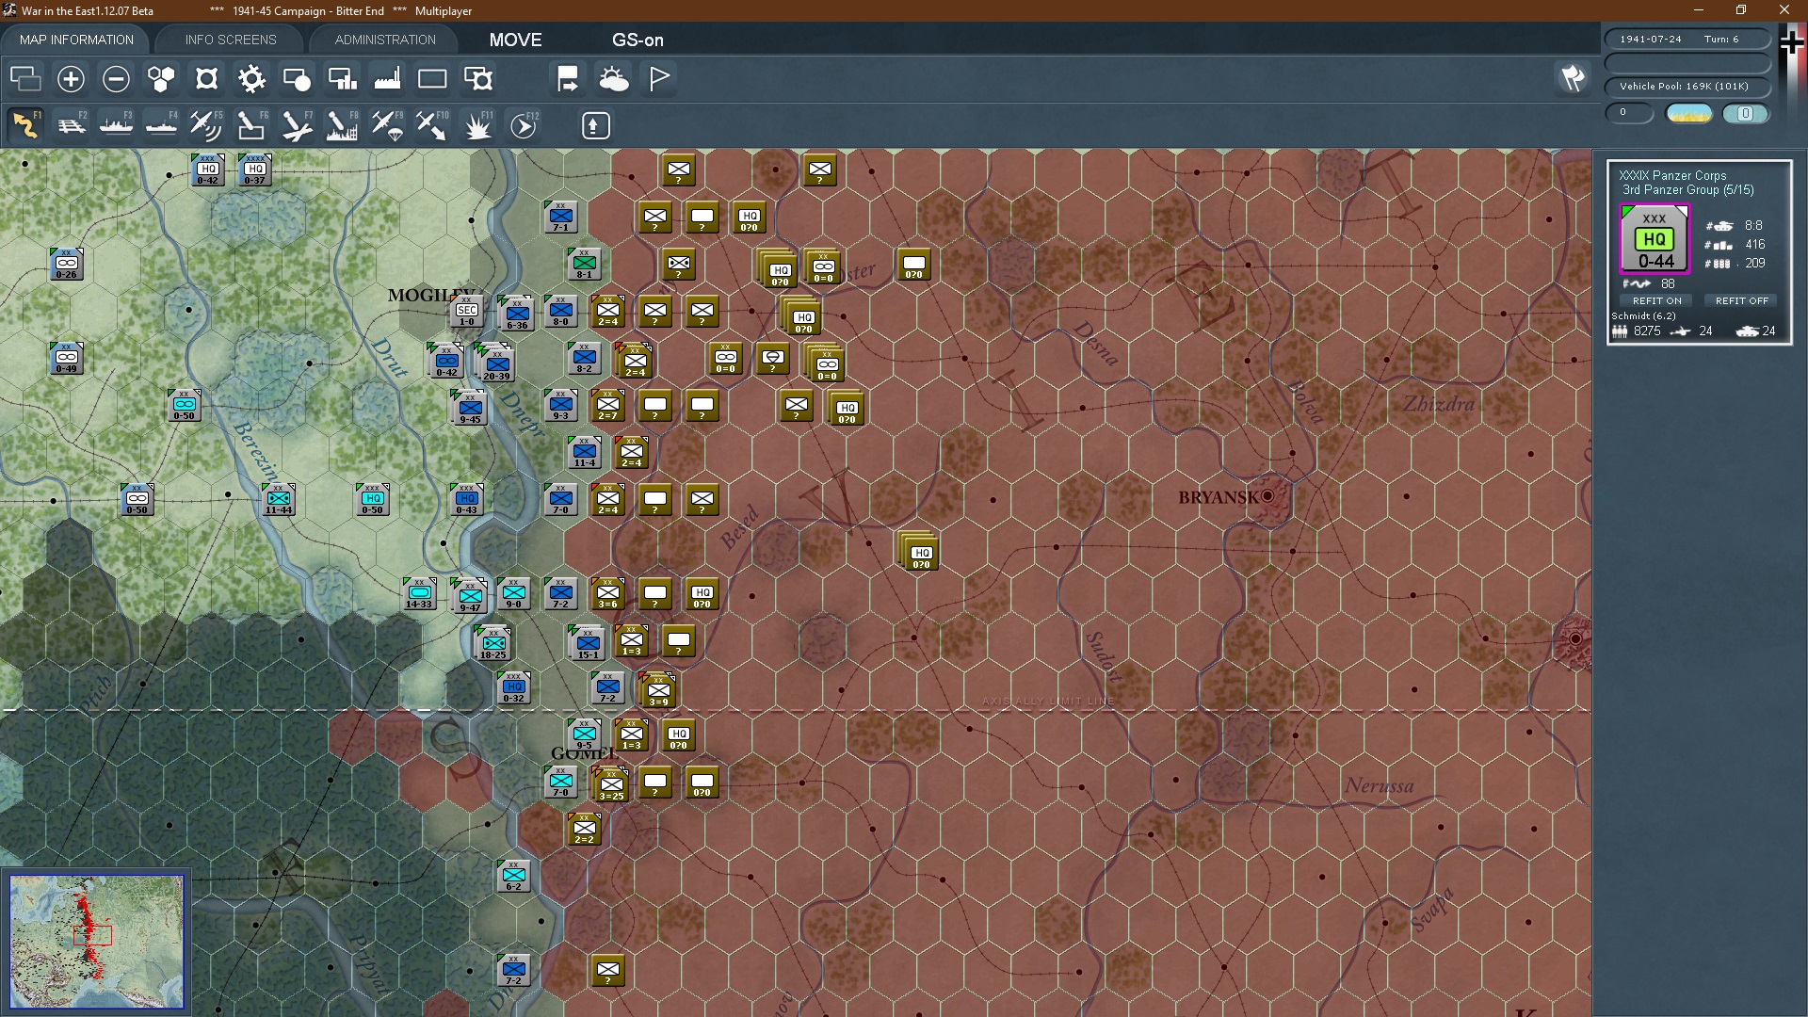Select the F9 air transport parachute icon

point(387,125)
